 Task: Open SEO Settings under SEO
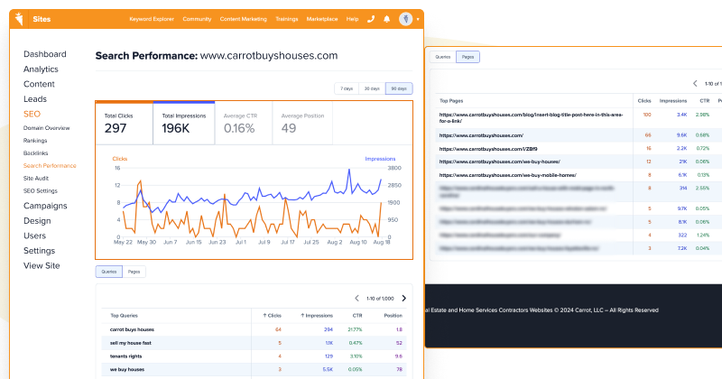tap(41, 190)
